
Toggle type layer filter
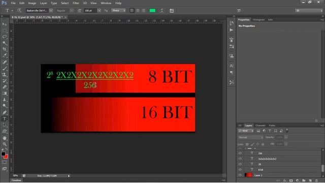click(x=270, y=131)
